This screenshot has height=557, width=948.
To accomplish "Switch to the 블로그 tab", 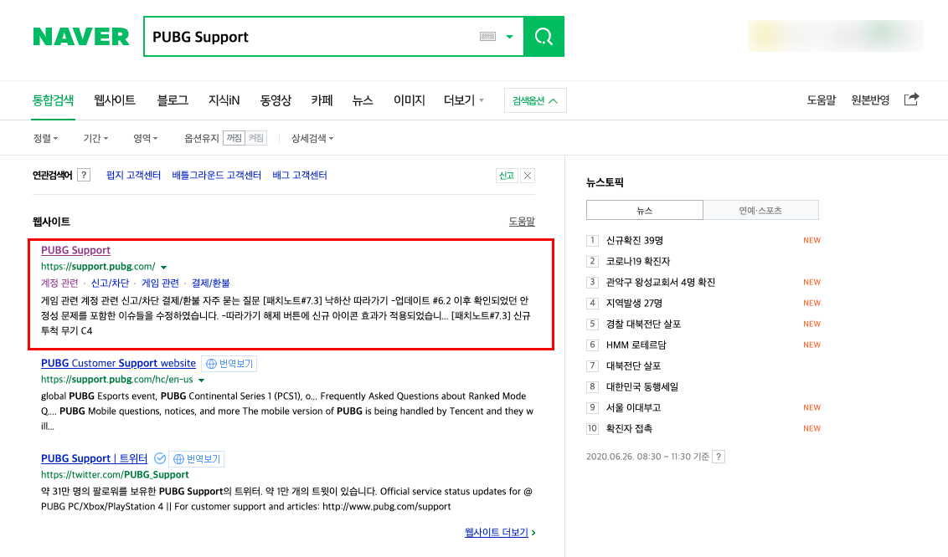I will click(173, 100).
